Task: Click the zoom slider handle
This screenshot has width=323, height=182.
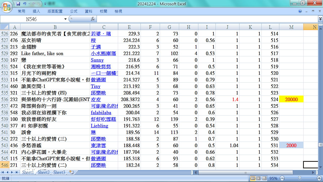Action: pos(299,178)
